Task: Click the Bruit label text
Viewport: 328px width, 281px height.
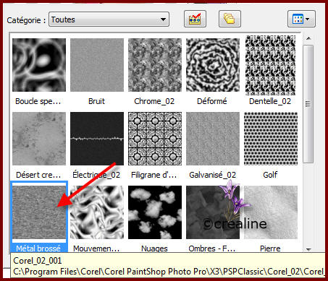Action: click(x=96, y=101)
